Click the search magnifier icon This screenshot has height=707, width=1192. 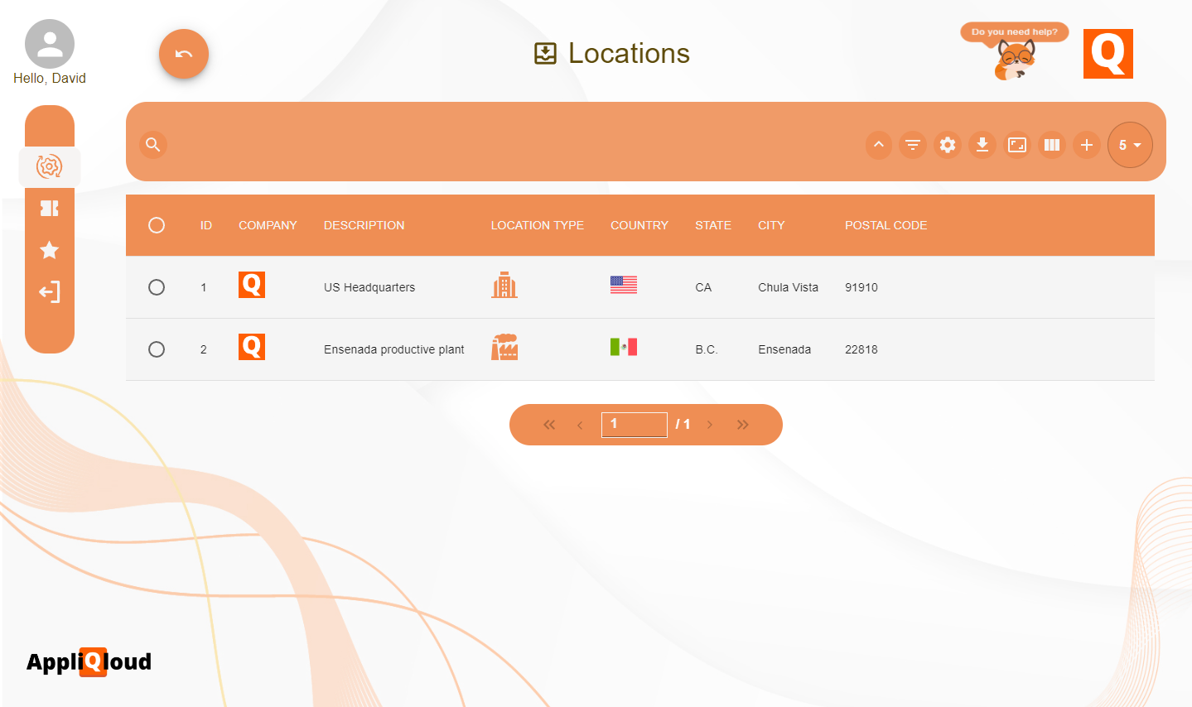click(153, 145)
